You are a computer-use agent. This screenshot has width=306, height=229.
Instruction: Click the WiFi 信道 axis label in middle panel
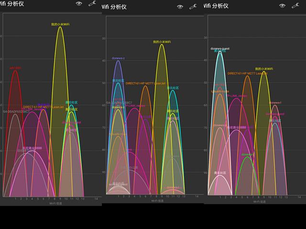tap(157, 200)
